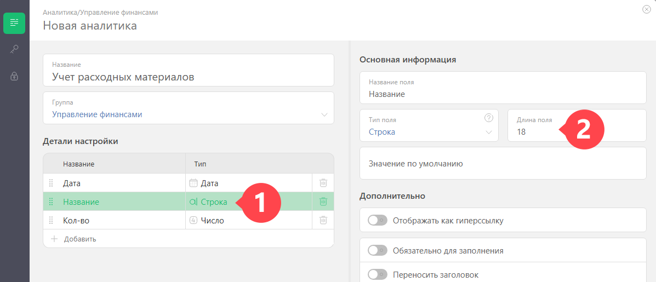
Task: Click the number icon beside Число
Action: tap(193, 221)
